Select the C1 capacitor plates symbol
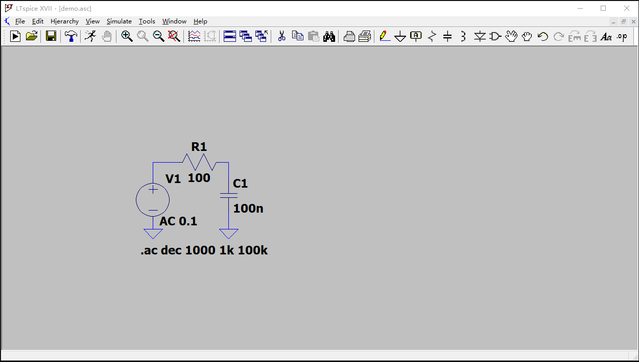639x362 pixels. (228, 195)
